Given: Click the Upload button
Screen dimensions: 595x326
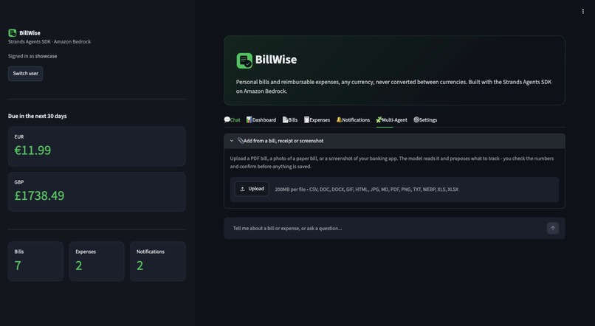Looking at the screenshot, I should pyautogui.click(x=252, y=189).
